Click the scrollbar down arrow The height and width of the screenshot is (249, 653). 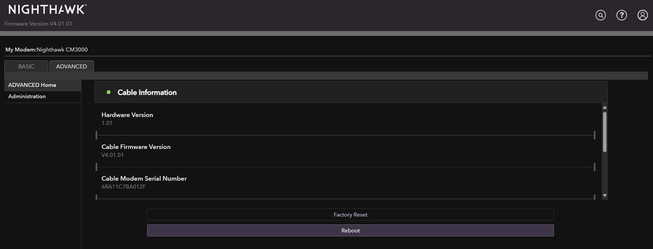point(605,195)
